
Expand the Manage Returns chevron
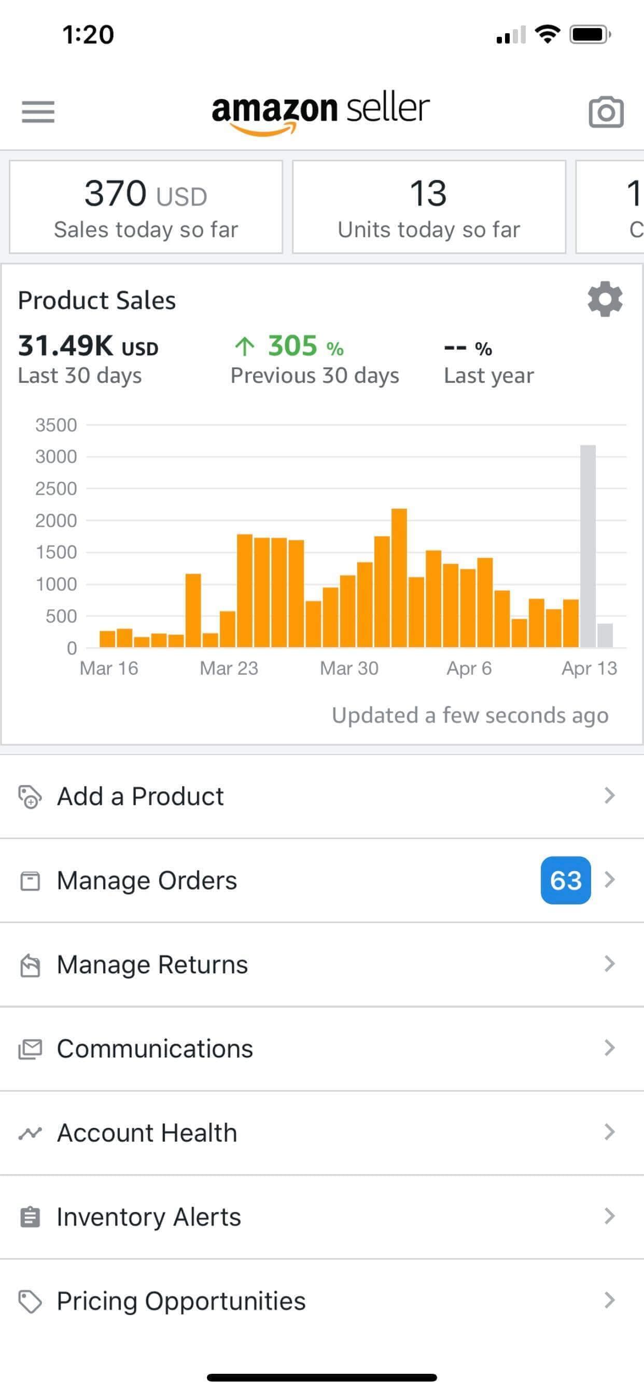click(609, 964)
